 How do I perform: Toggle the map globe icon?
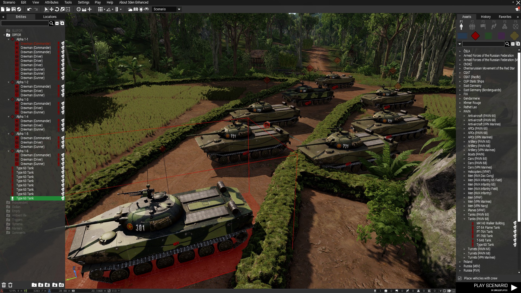(x=79, y=9)
